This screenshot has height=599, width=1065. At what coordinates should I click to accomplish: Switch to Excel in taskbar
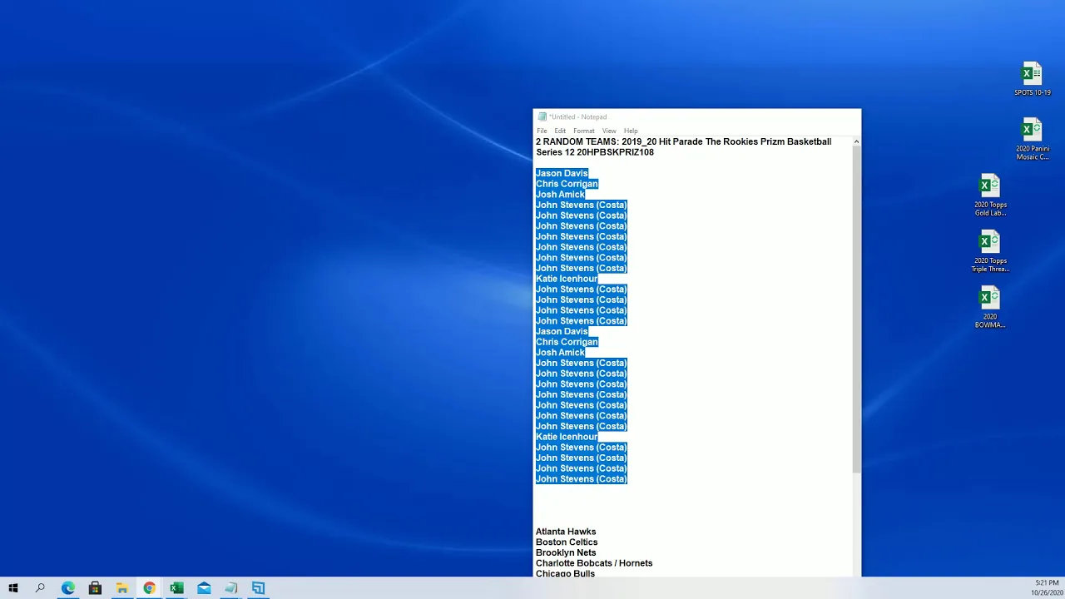click(176, 588)
